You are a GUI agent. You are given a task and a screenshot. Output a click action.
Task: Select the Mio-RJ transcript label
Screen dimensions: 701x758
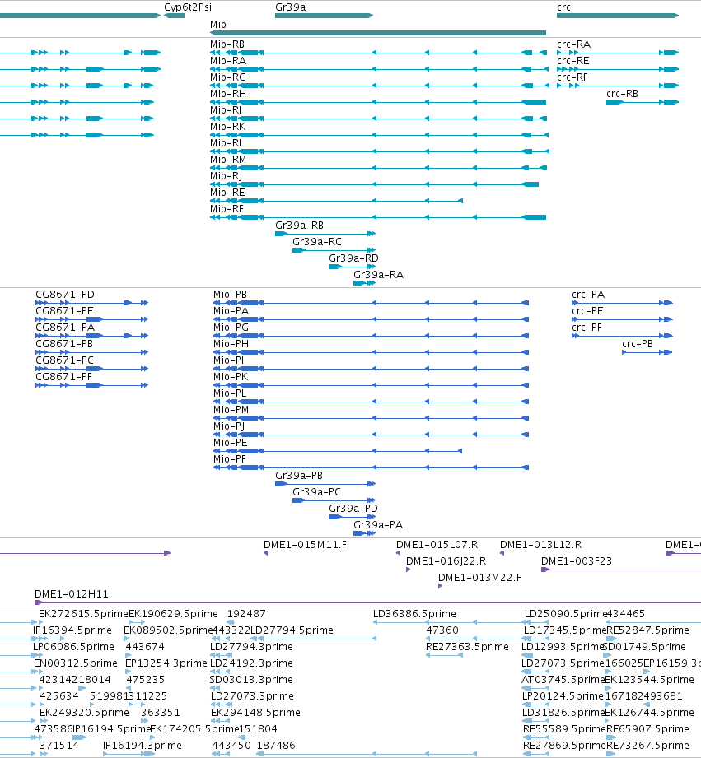pos(226,176)
